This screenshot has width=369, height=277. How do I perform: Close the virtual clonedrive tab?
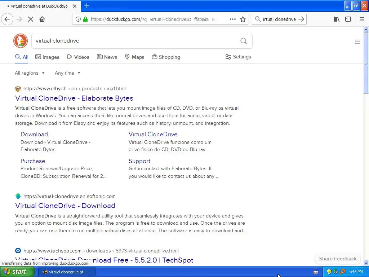[75, 6]
